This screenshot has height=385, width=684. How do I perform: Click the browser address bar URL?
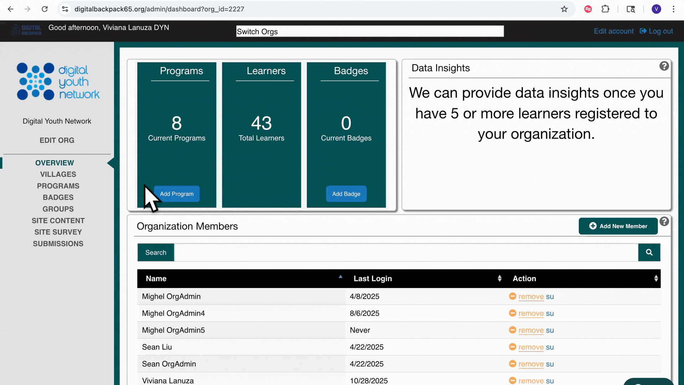click(159, 9)
